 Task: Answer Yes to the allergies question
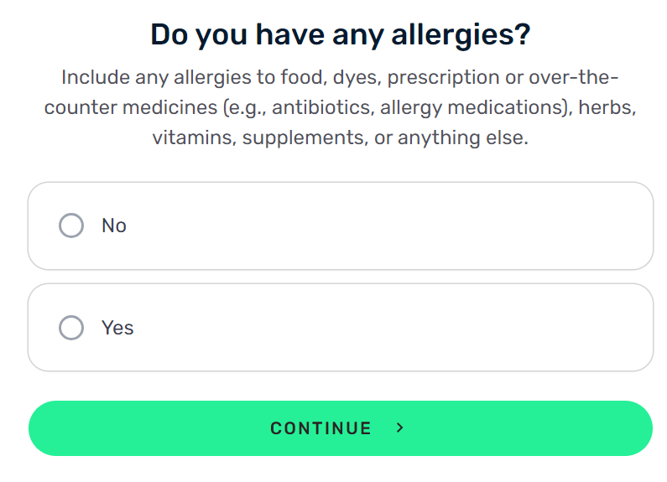tap(71, 328)
